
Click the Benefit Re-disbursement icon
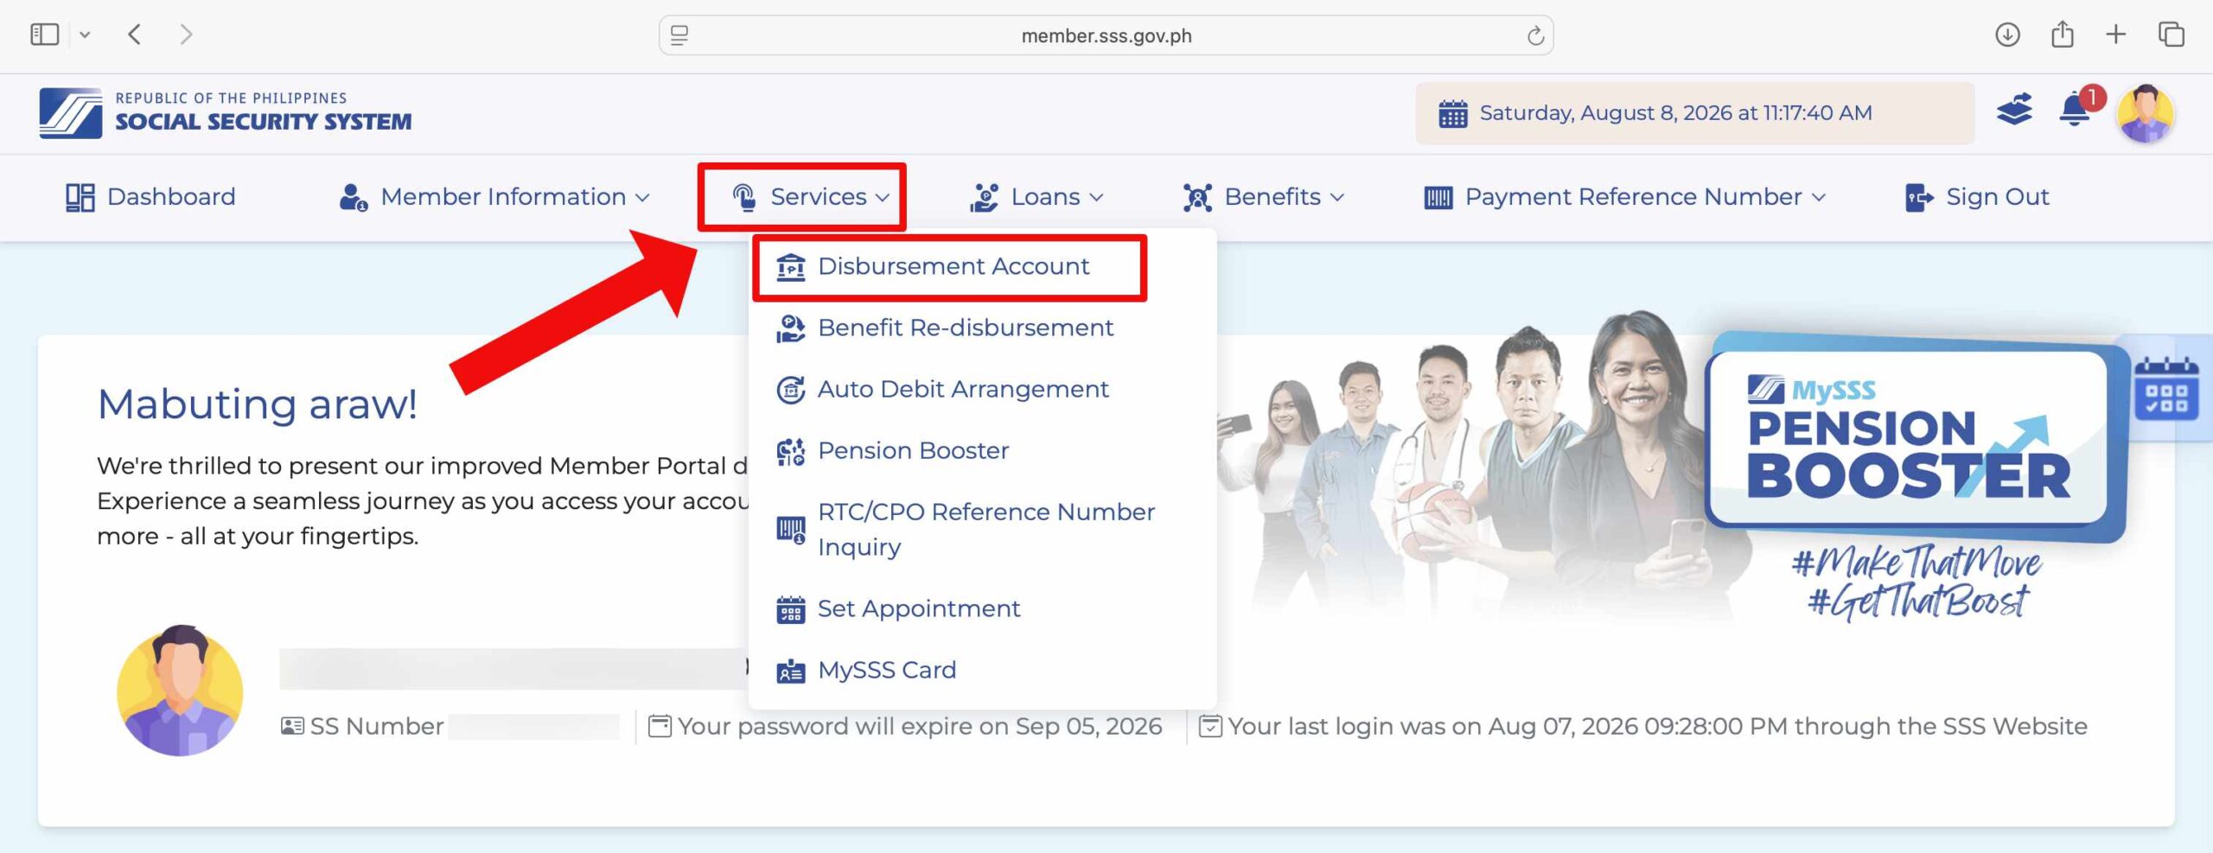tap(790, 328)
